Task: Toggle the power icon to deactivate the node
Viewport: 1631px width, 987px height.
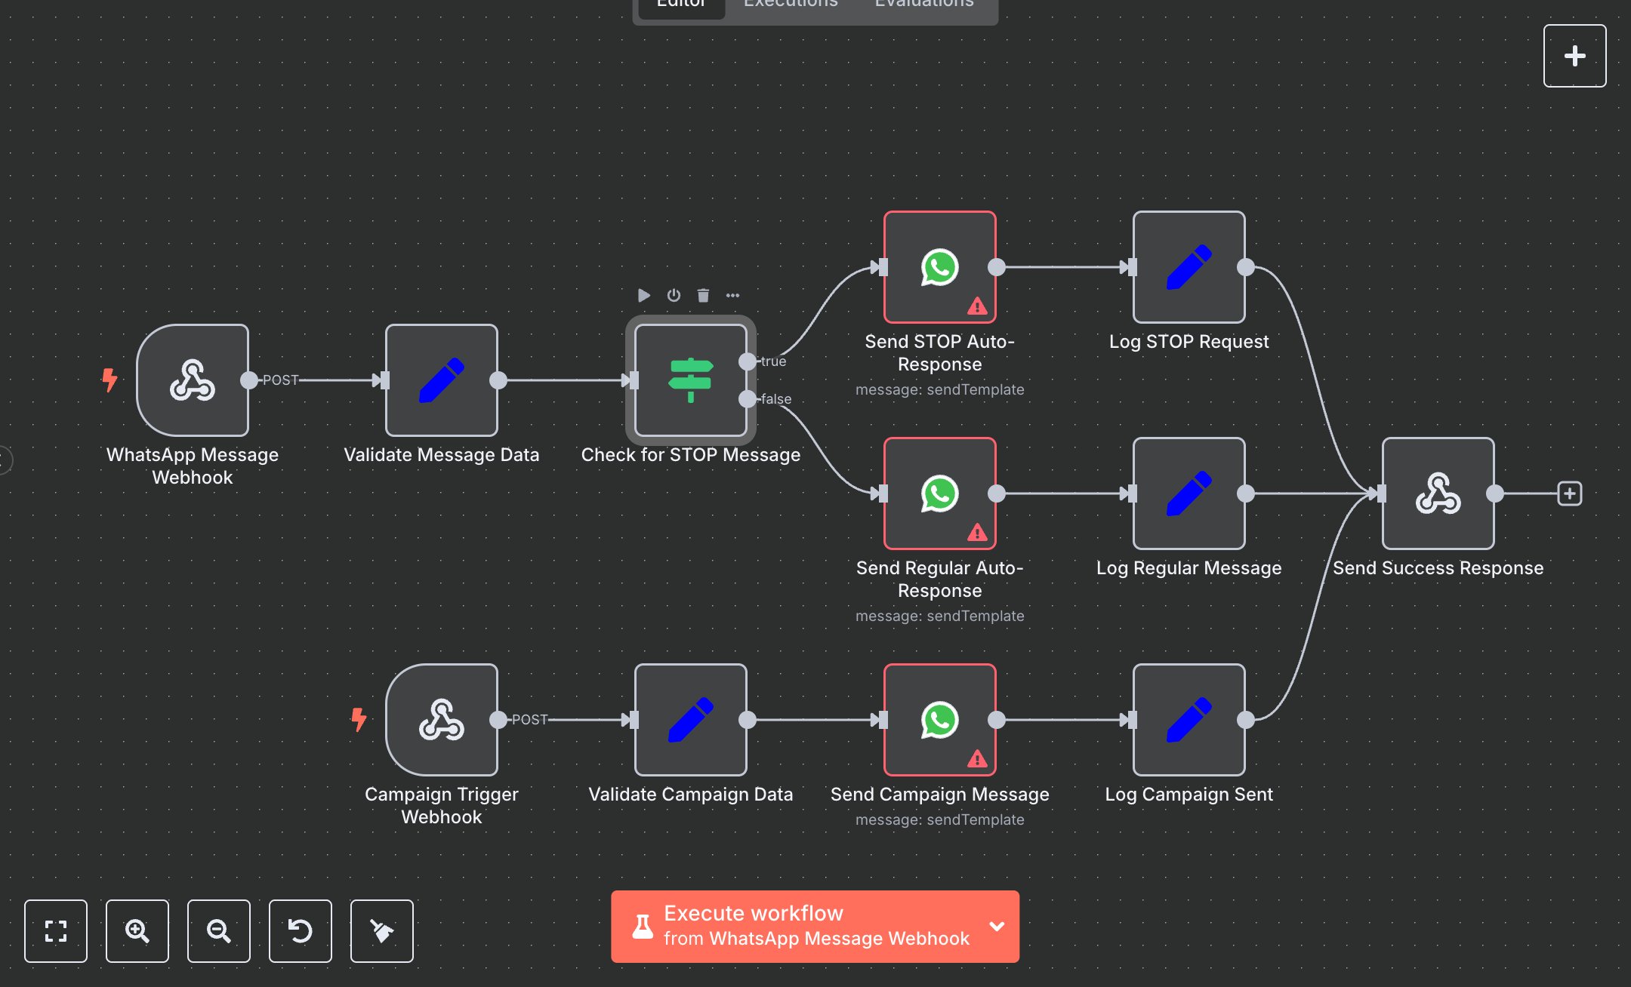Action: click(674, 295)
